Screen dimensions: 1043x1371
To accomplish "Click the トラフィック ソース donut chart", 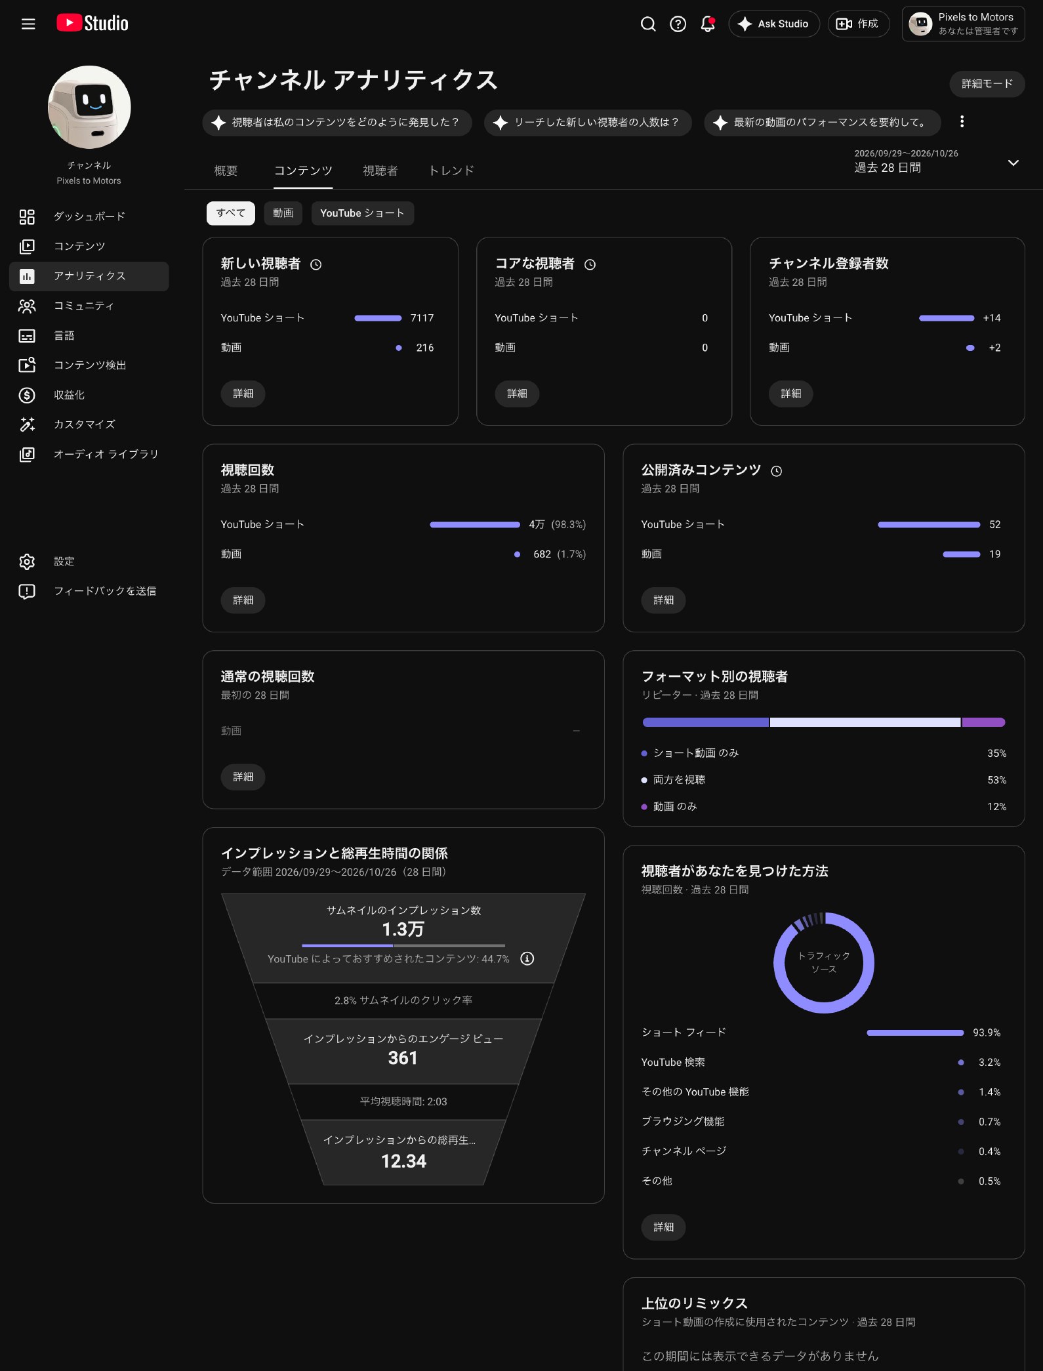I will point(824,963).
